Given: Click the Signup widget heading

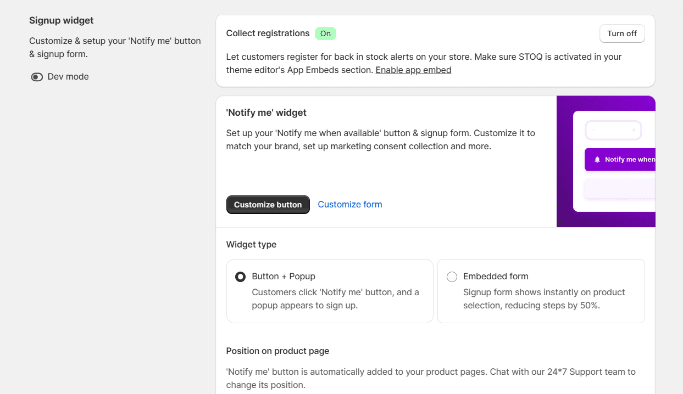Looking at the screenshot, I should coord(61,20).
